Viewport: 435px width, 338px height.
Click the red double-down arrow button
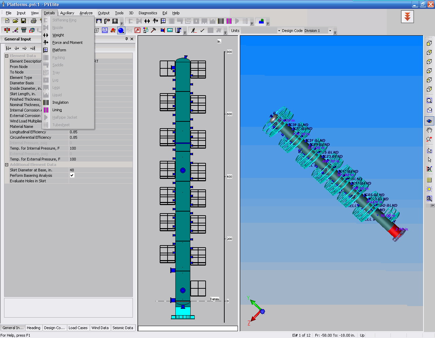[x=407, y=16]
